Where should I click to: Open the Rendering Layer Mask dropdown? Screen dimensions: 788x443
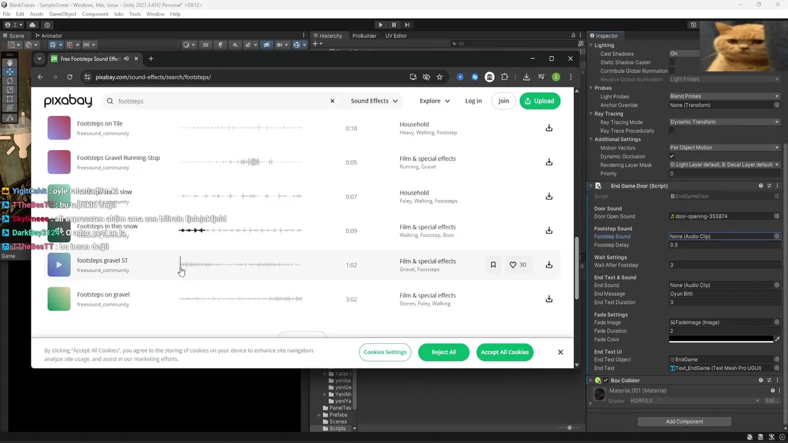pyautogui.click(x=725, y=165)
